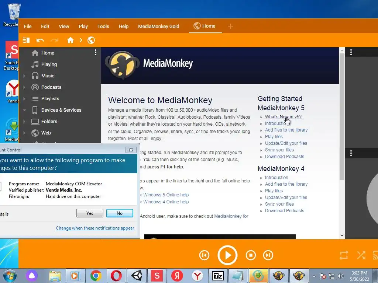Screen dimensions: 378x283
Task: Open the View menu
Action: 64,26
